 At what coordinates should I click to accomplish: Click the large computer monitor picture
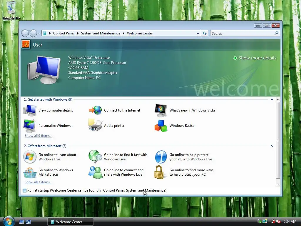point(44,69)
